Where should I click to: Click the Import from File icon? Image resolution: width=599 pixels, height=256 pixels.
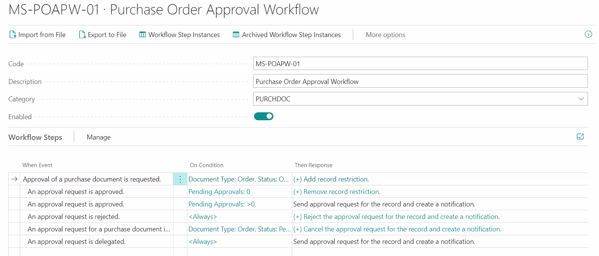click(x=12, y=35)
